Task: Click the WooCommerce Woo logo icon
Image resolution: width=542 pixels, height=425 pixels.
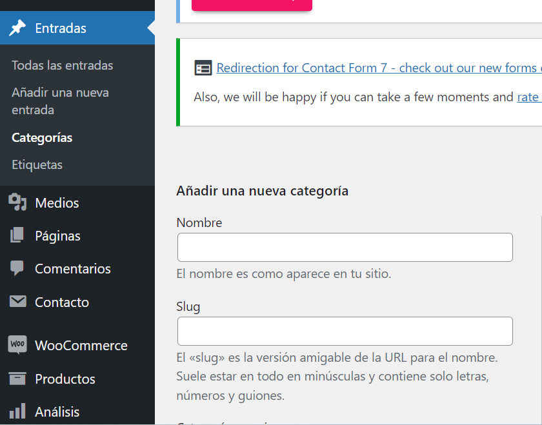Action: pos(17,345)
